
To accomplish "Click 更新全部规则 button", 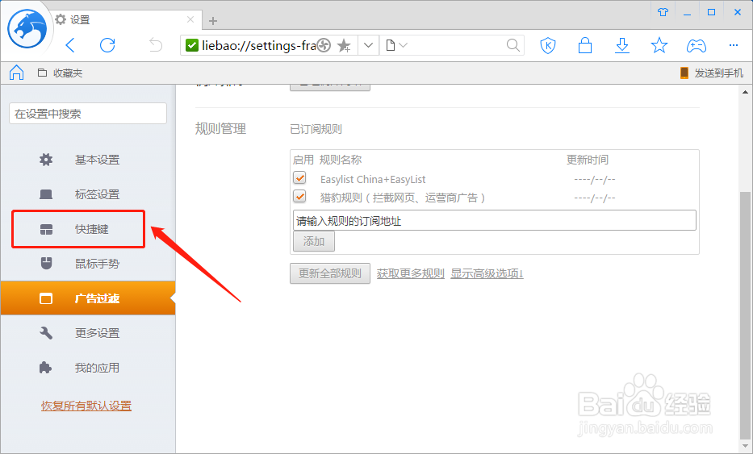I will [x=330, y=273].
